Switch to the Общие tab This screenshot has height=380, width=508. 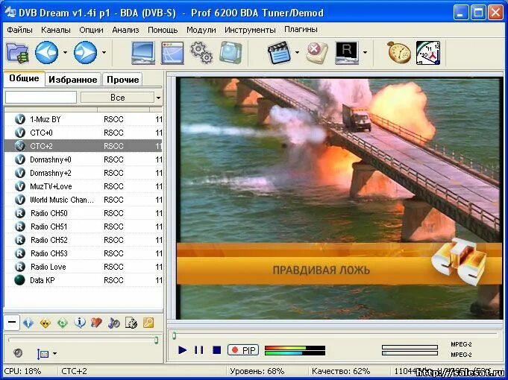[x=24, y=78]
